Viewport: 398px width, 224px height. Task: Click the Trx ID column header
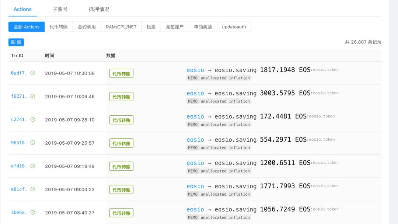click(x=17, y=55)
